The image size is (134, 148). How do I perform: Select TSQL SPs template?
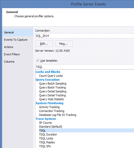click(x=45, y=146)
